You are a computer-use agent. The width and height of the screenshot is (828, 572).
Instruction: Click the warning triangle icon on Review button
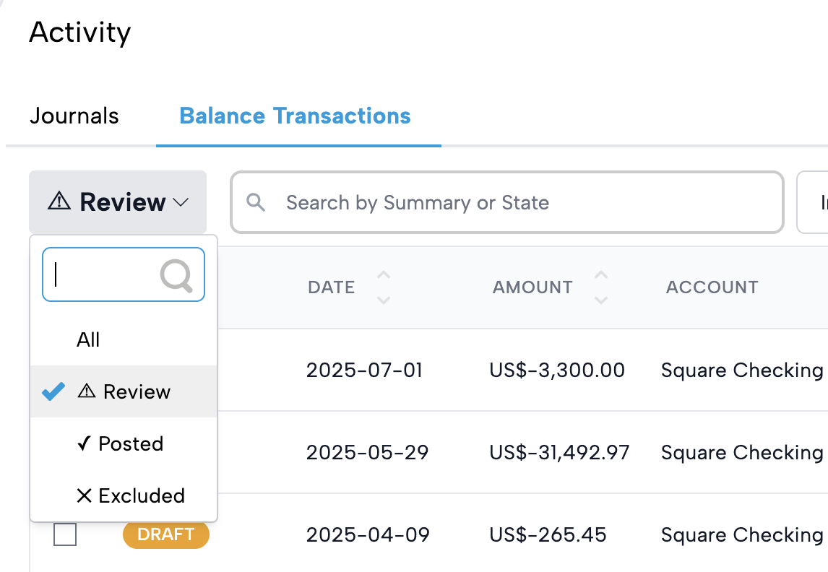(x=59, y=202)
